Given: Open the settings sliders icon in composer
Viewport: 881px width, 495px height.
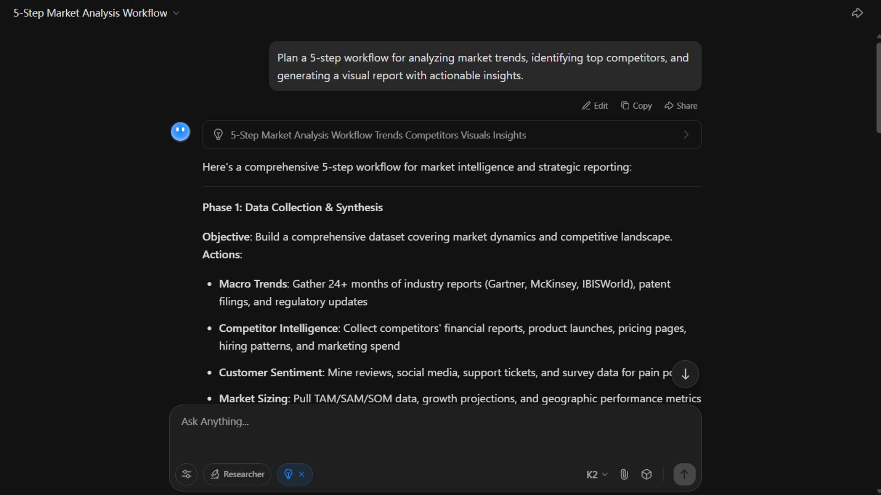Looking at the screenshot, I should pyautogui.click(x=186, y=474).
